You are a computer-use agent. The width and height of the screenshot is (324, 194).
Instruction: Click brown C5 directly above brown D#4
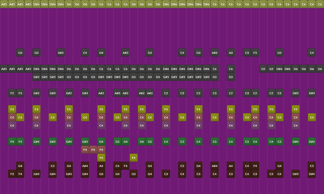[312, 166]
